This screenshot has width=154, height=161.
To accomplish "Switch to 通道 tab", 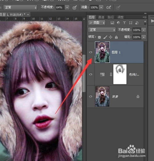I will pos(101,17).
